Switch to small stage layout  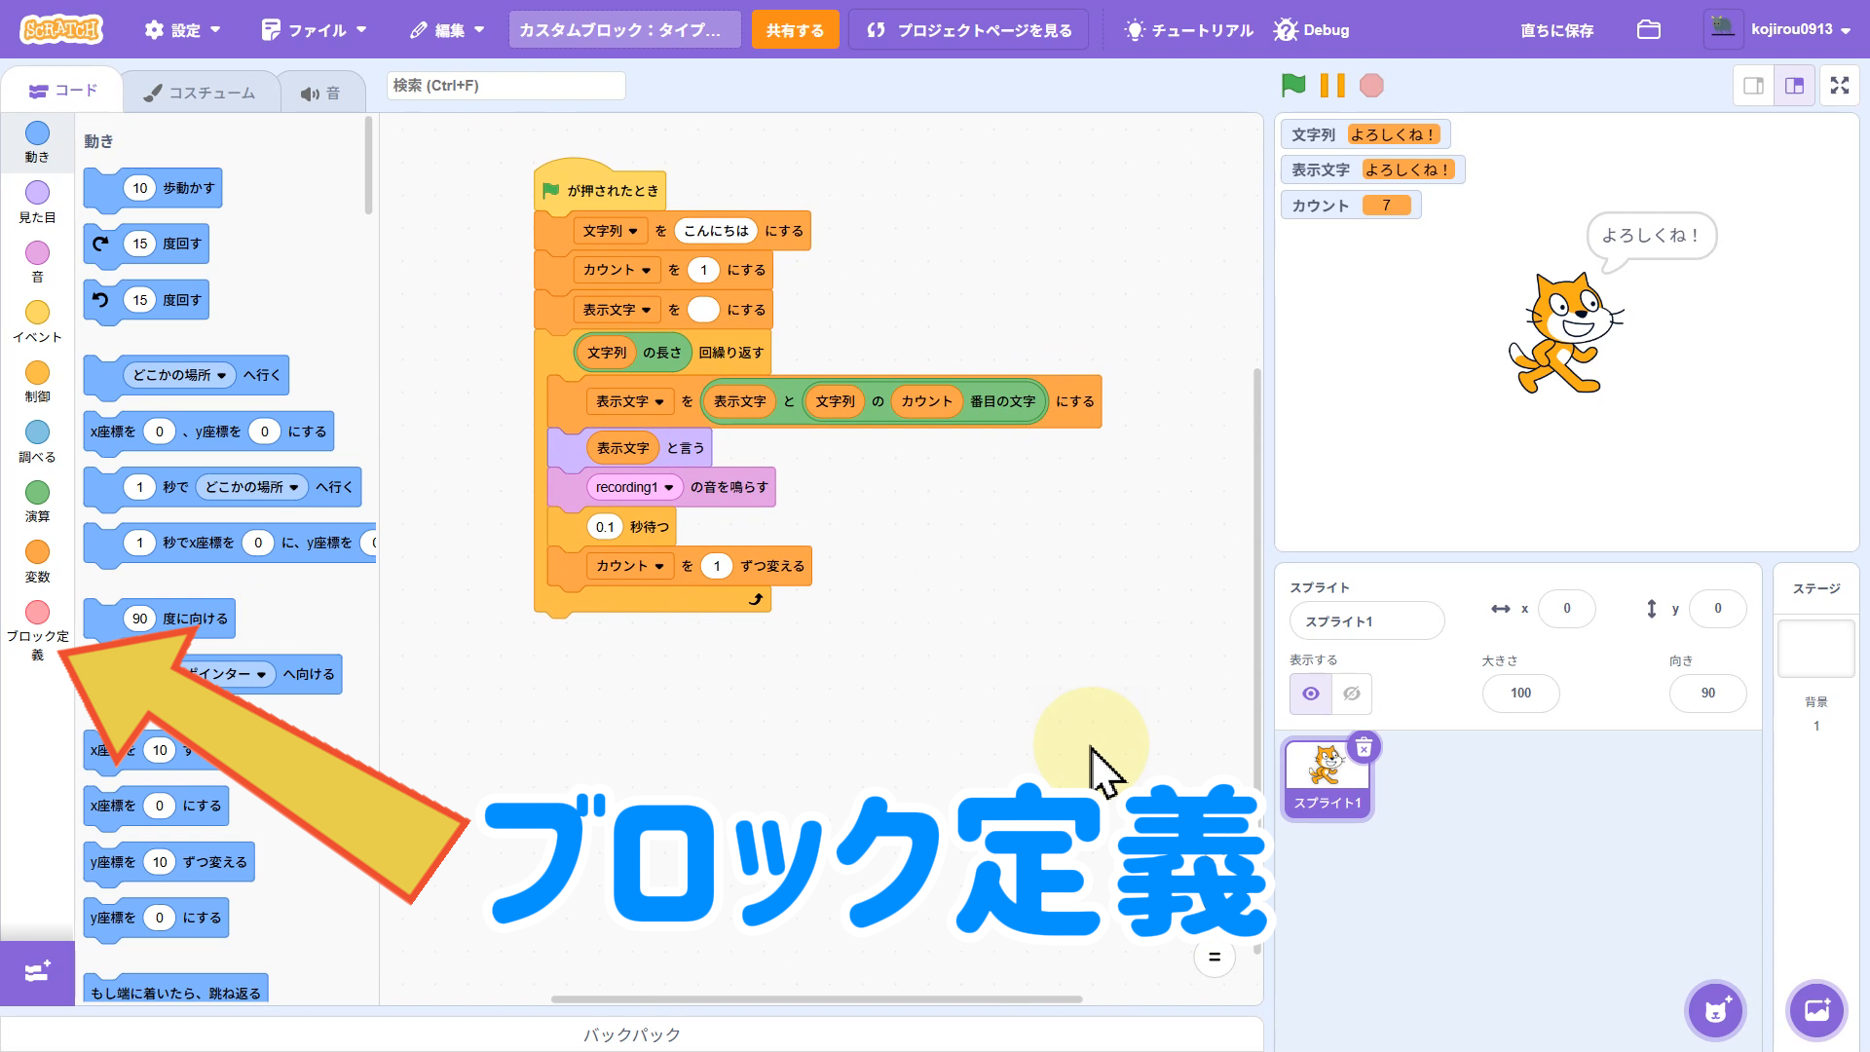point(1753,86)
